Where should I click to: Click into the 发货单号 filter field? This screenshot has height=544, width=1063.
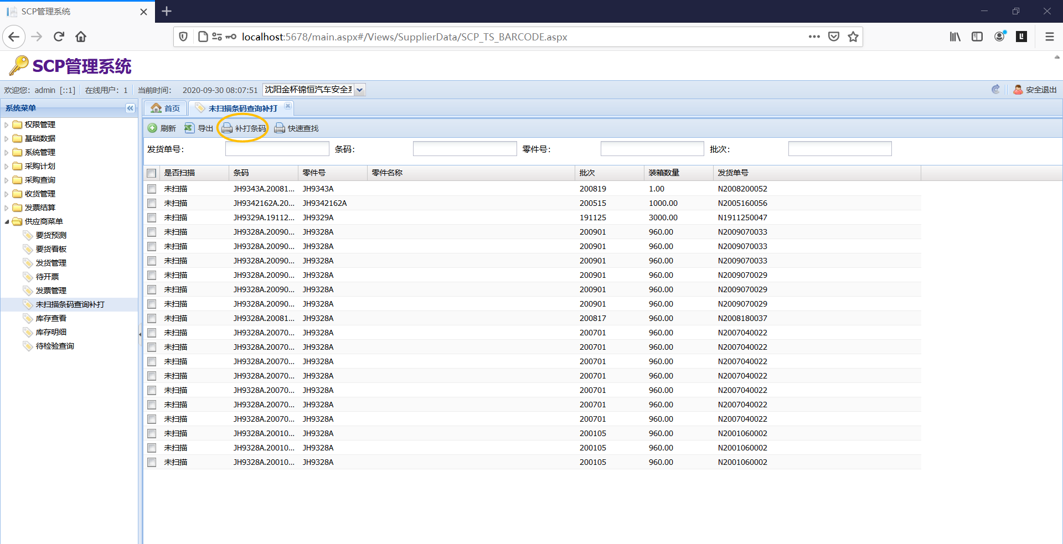pyautogui.click(x=277, y=149)
